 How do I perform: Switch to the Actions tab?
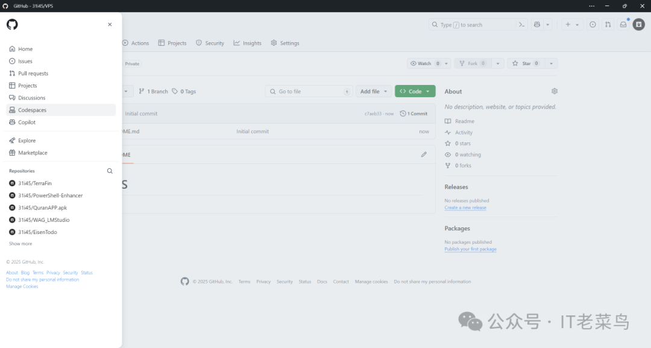pos(136,43)
